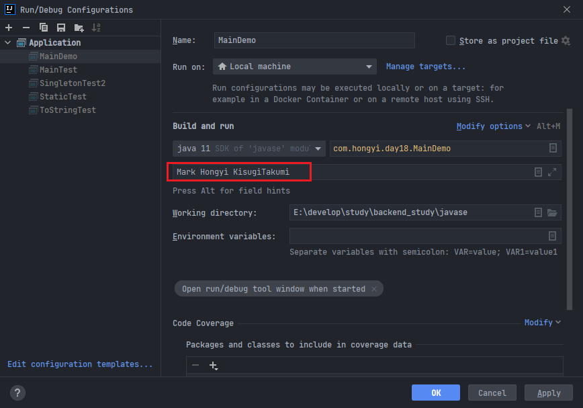Browse for working directory with folder icon
The image size is (583, 408).
pyautogui.click(x=552, y=212)
